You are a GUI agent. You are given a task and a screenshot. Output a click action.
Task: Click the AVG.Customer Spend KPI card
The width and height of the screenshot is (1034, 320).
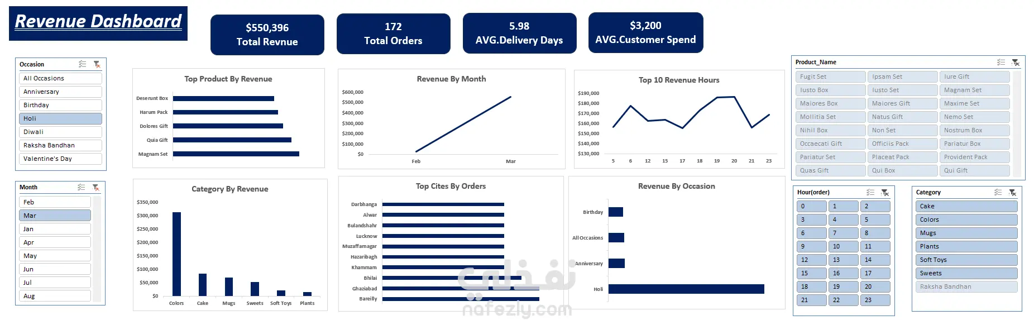coord(646,32)
